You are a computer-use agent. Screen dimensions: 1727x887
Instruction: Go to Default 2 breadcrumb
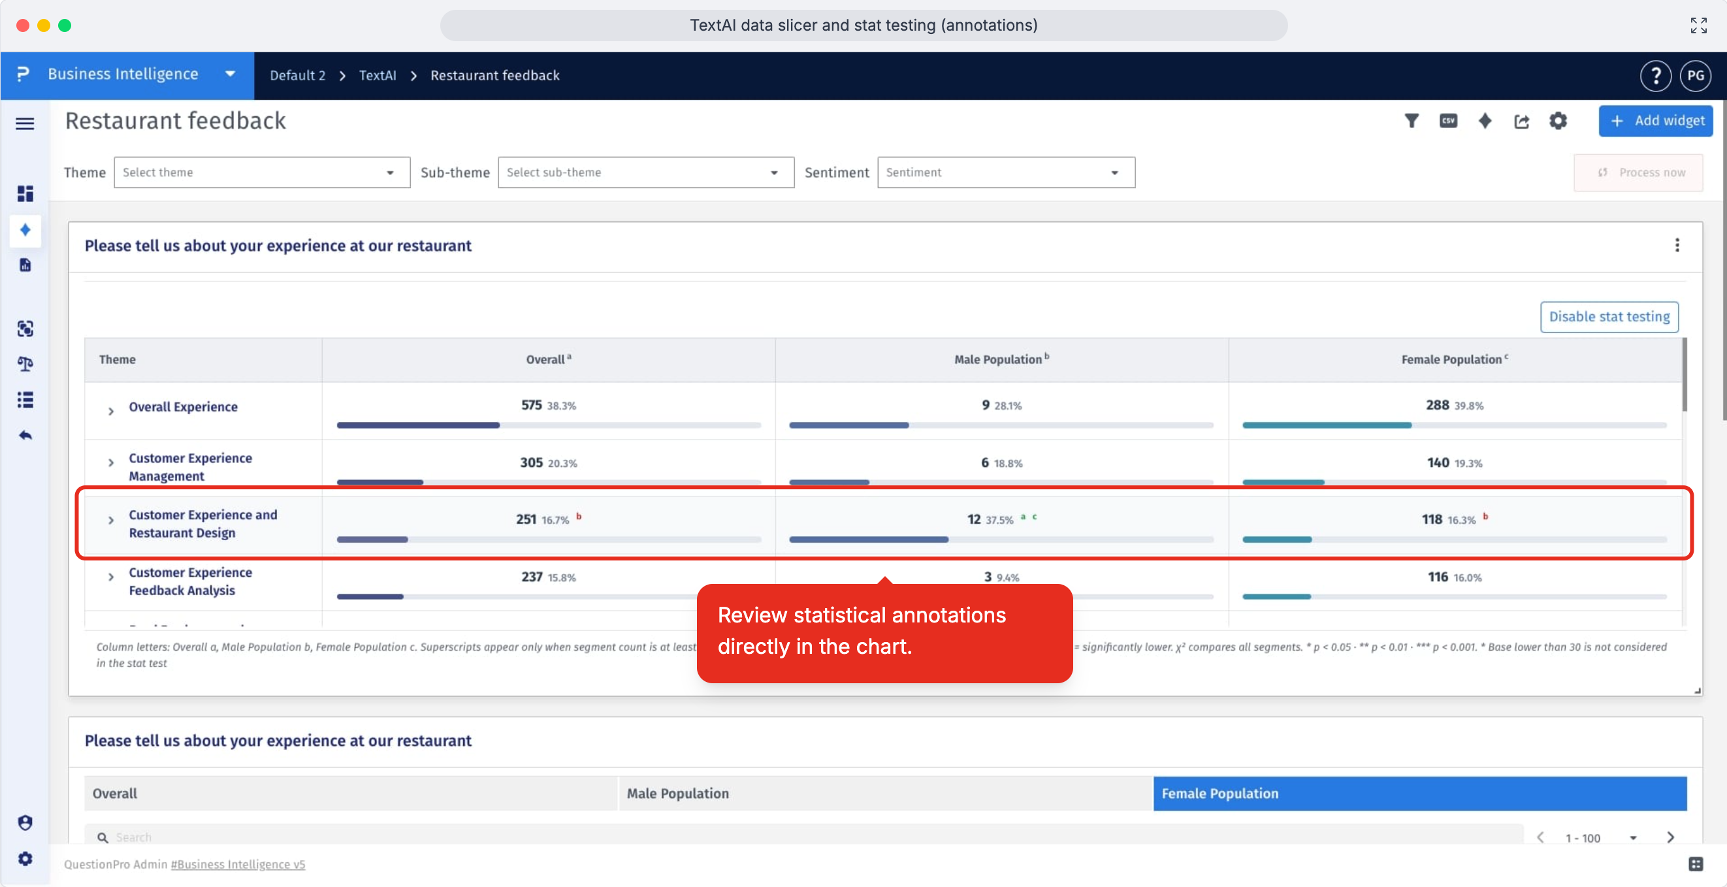297,75
